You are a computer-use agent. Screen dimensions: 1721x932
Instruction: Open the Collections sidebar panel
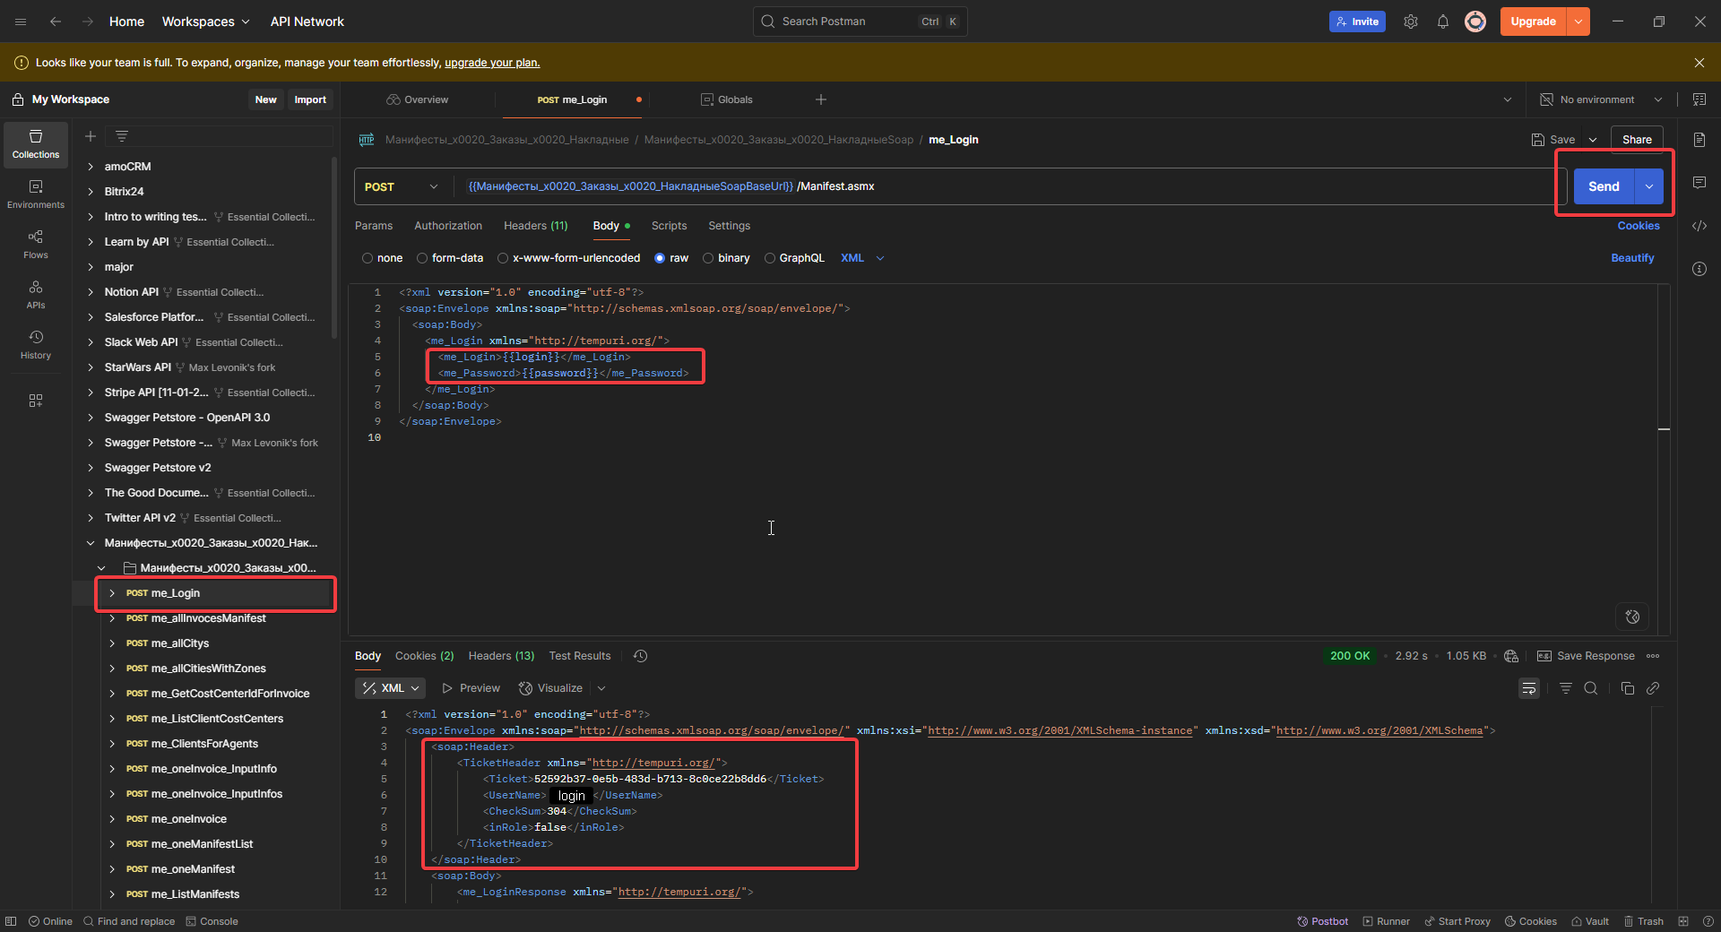click(x=36, y=144)
